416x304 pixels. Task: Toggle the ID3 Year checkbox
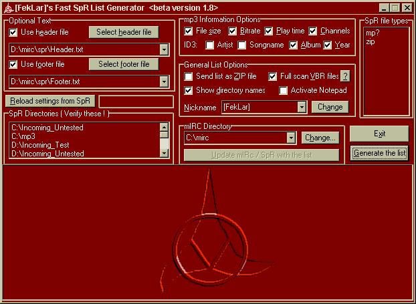(328, 45)
